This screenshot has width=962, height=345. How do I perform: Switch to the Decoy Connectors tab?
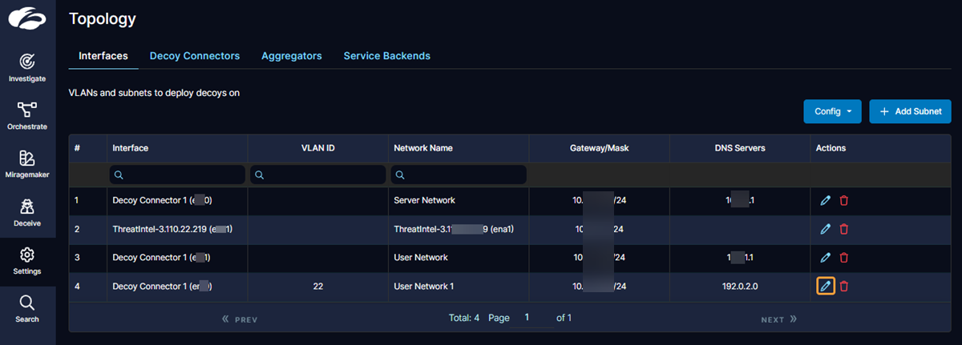(194, 56)
